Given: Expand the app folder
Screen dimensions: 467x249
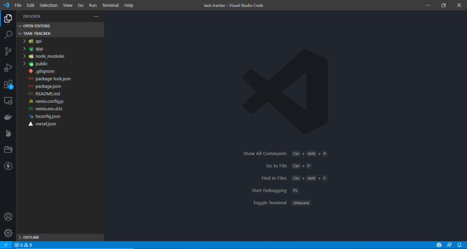Looking at the screenshot, I should coord(60,49).
